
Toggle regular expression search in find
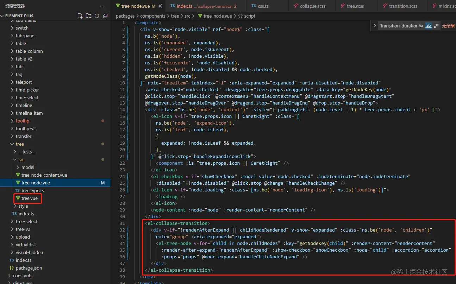pos(436,26)
